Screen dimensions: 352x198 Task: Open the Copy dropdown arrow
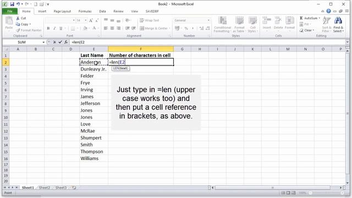coord(30,24)
